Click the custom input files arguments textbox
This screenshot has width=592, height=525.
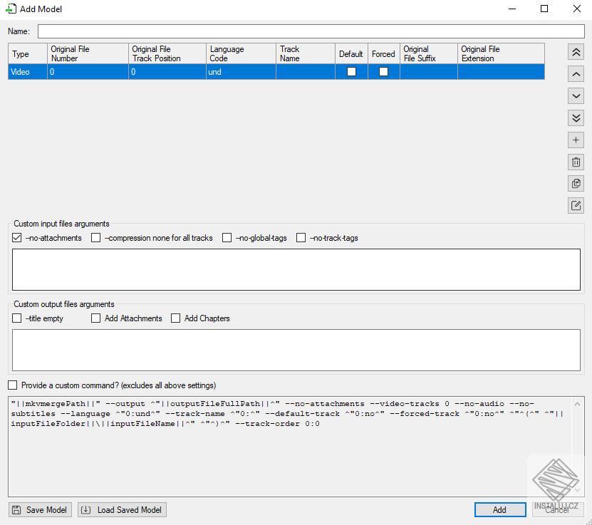coord(296,269)
